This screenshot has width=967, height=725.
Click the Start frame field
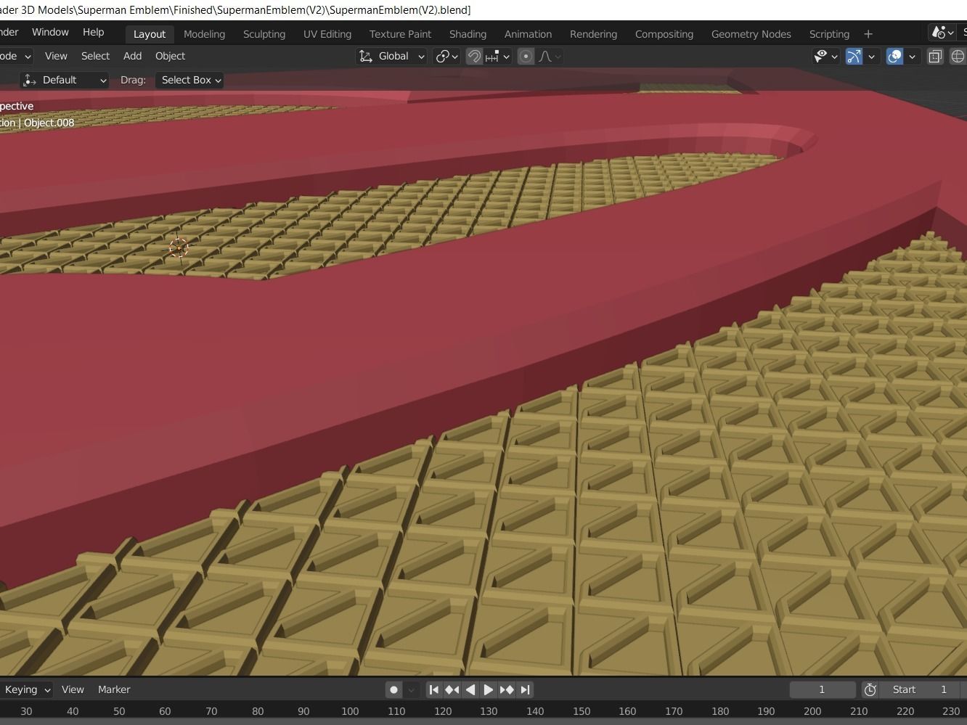921,689
